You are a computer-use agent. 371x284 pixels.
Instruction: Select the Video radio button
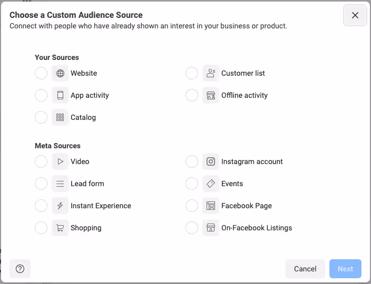pos(41,161)
